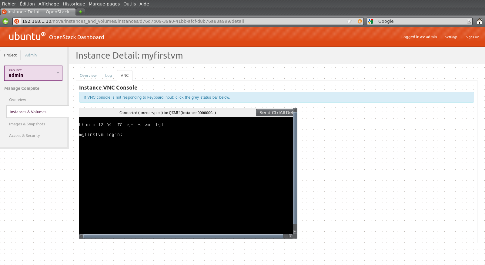Open Images & Snapshots in sidebar
485x265 pixels.
(27, 124)
